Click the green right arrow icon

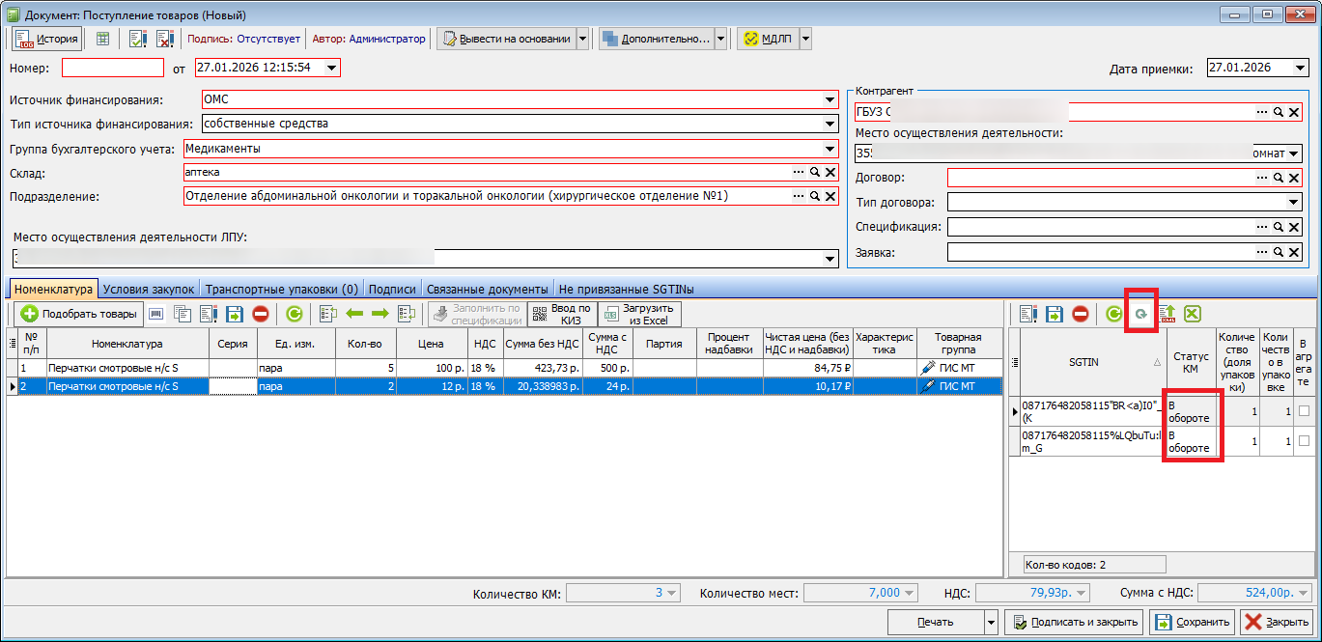point(380,314)
